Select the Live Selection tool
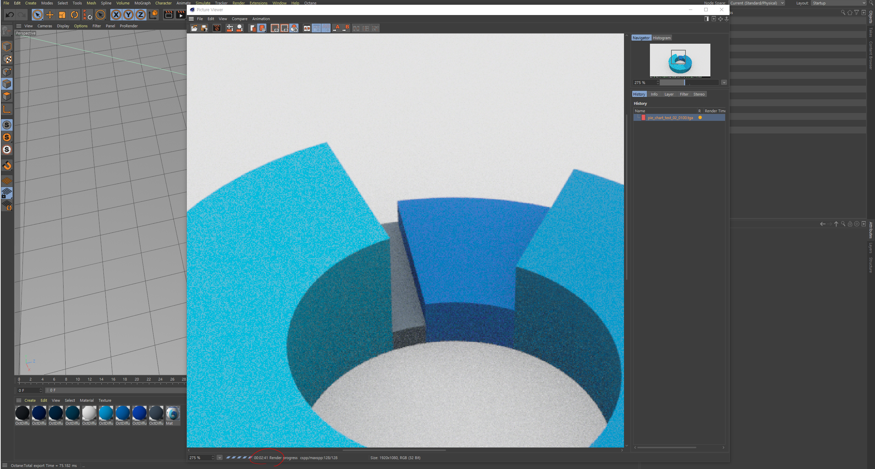The width and height of the screenshot is (875, 469). (x=38, y=15)
